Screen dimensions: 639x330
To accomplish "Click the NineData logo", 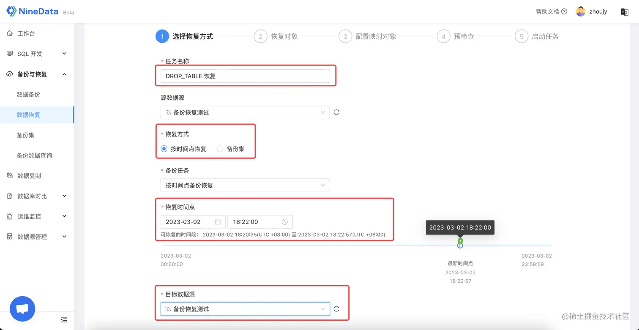I will coord(33,11).
